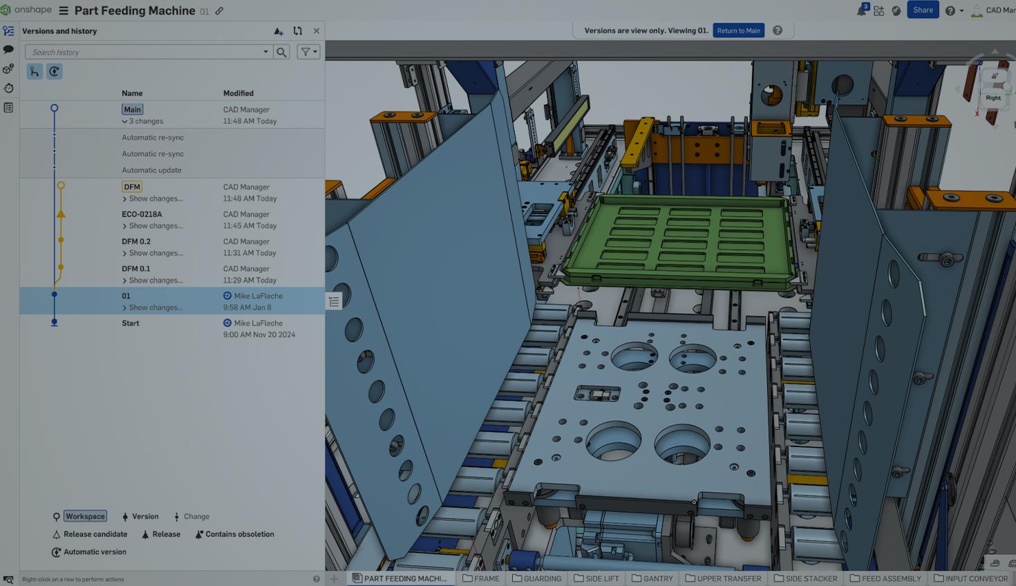Open the App Store grid icon

click(x=878, y=10)
